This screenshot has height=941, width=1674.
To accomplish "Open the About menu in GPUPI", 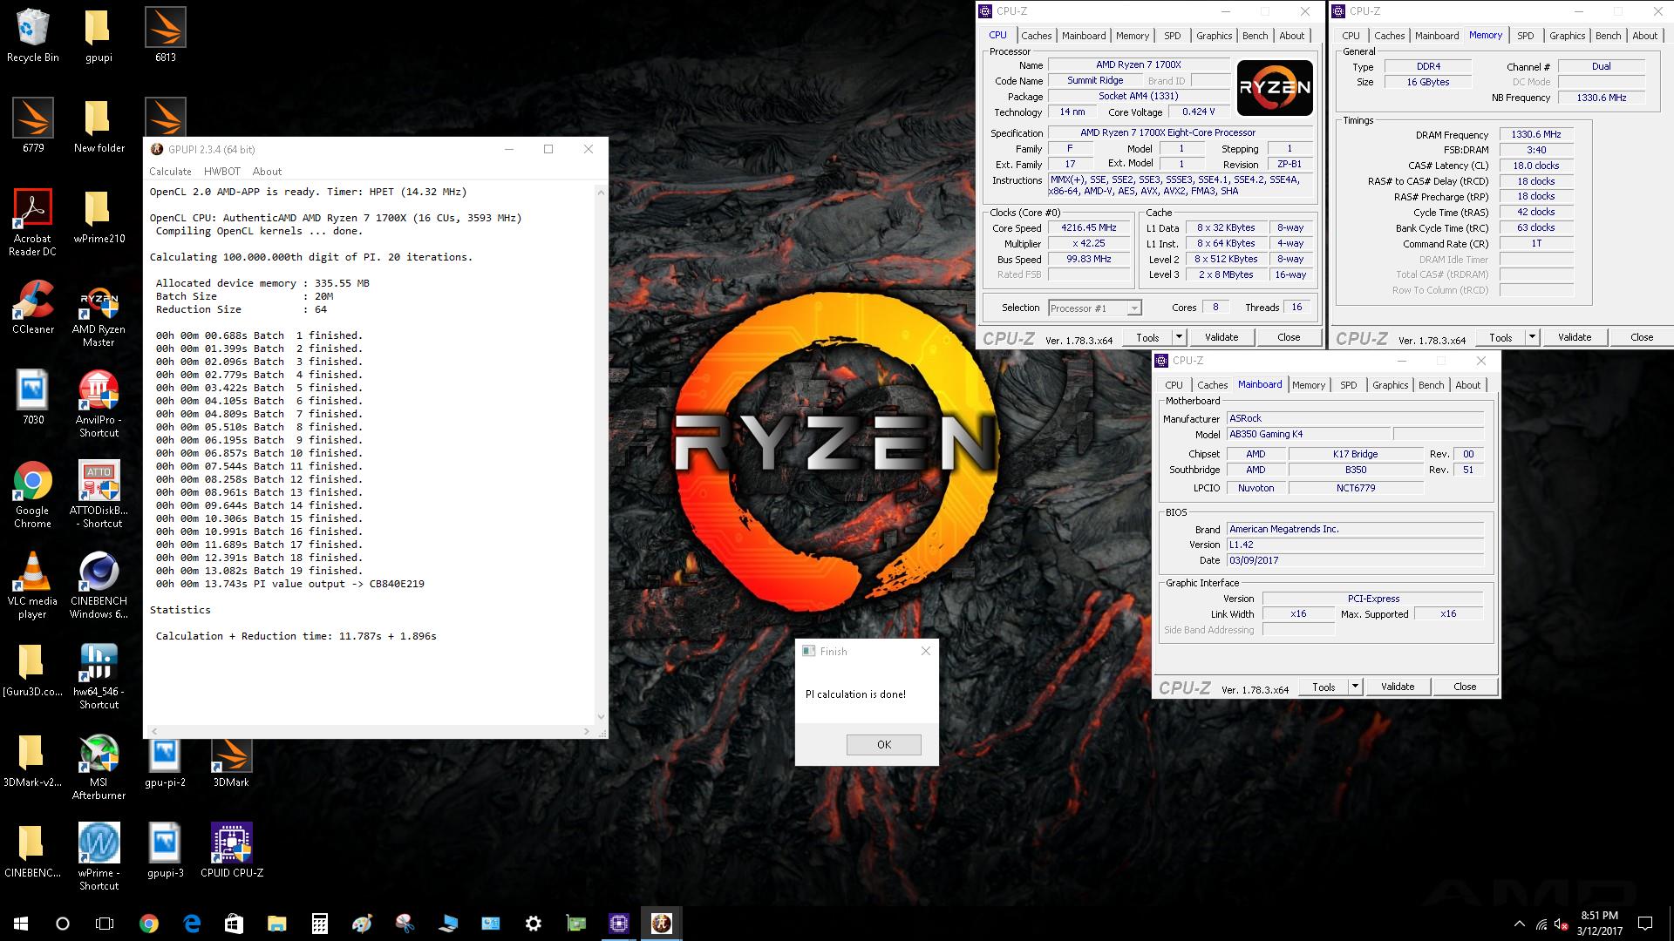I will pos(267,172).
